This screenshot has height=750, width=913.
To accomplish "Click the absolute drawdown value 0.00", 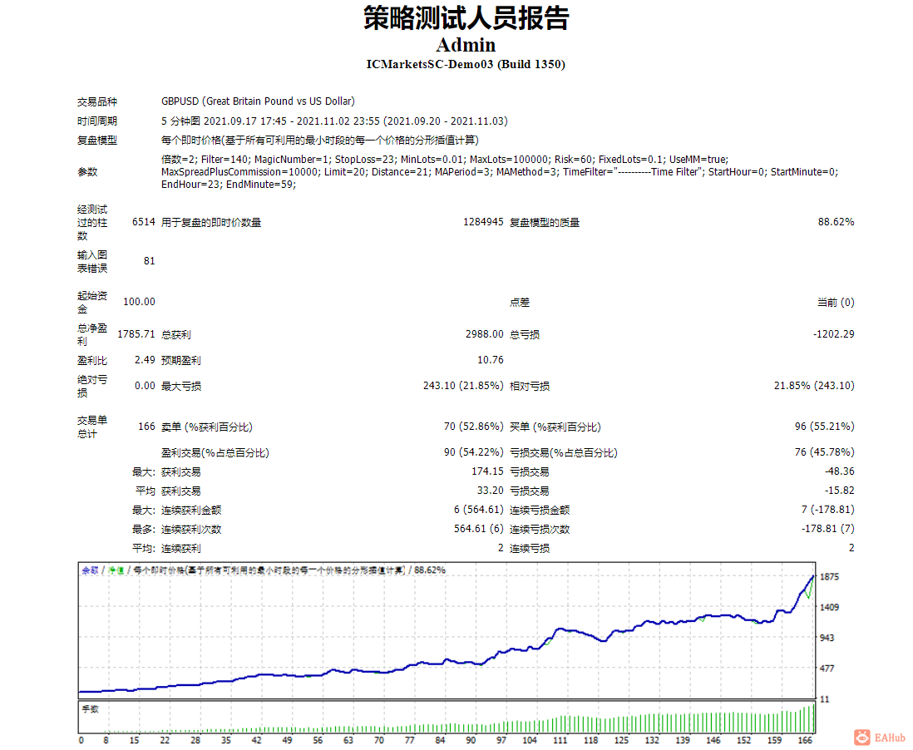I will 145,386.
